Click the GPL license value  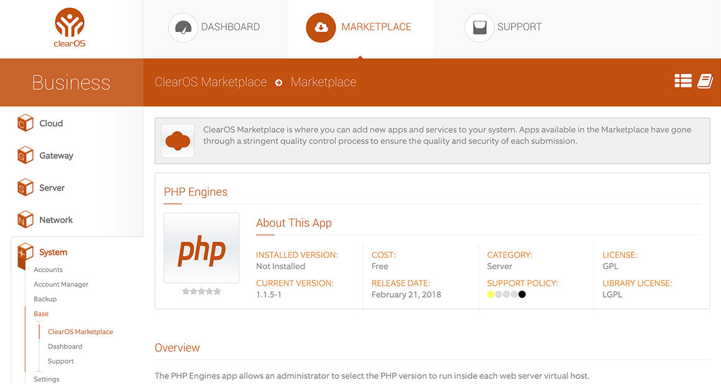[x=610, y=267]
